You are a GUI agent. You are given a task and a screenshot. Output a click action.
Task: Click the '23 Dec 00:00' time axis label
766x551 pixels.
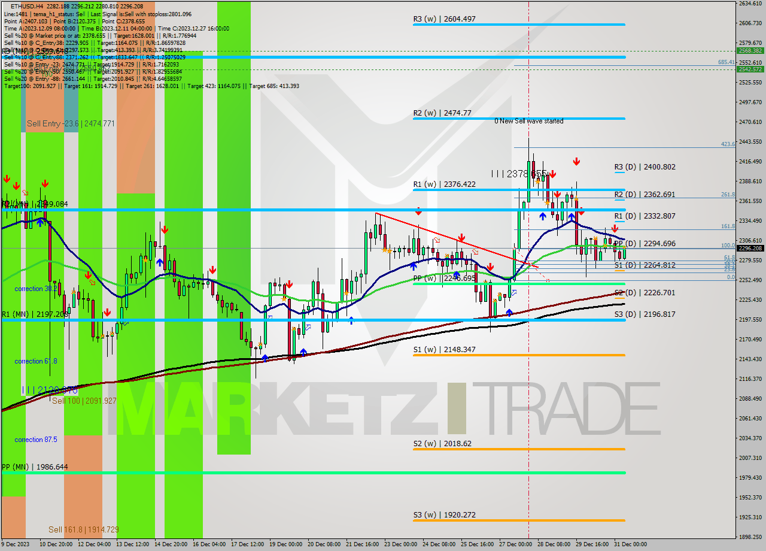[x=400, y=544]
